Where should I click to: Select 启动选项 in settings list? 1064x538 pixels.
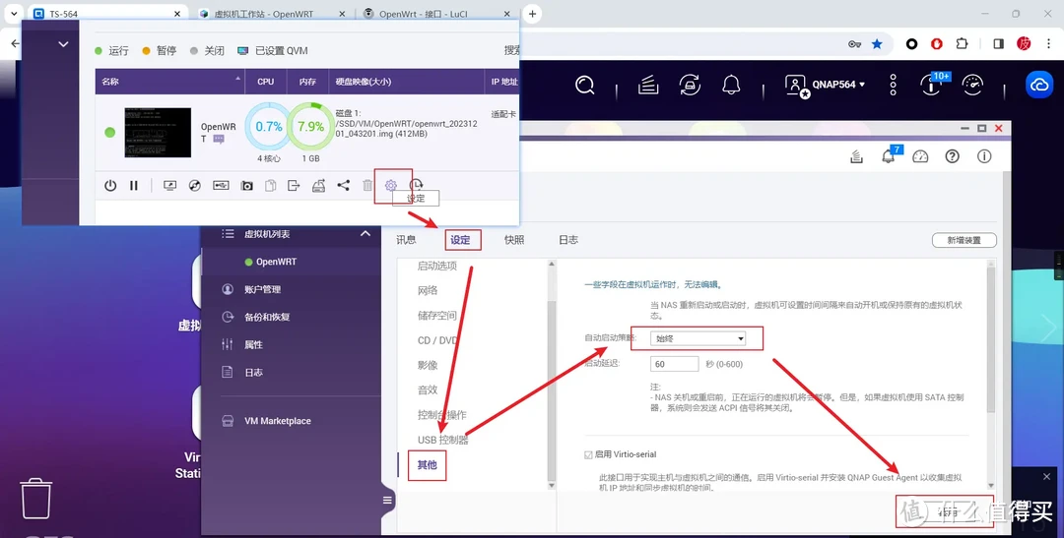tap(437, 267)
